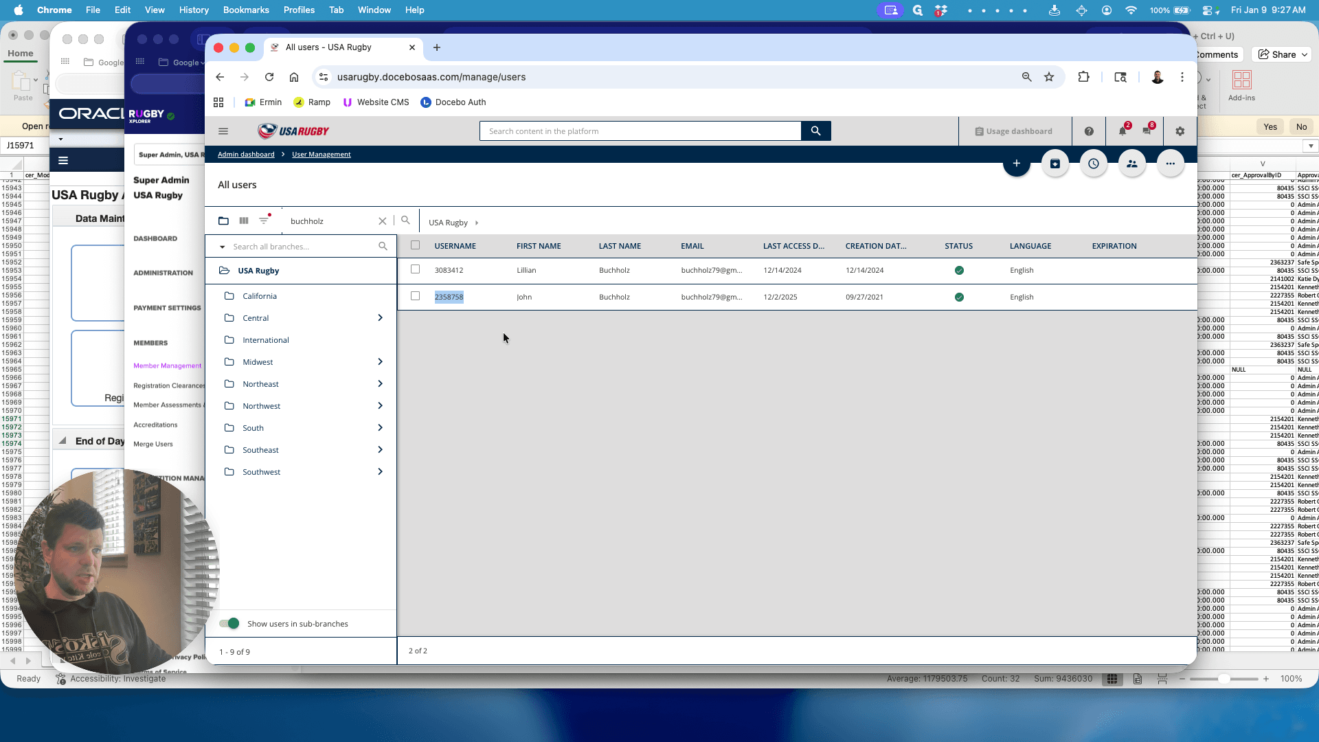Clear the buchholz search text
The height and width of the screenshot is (742, 1319).
[x=383, y=221]
